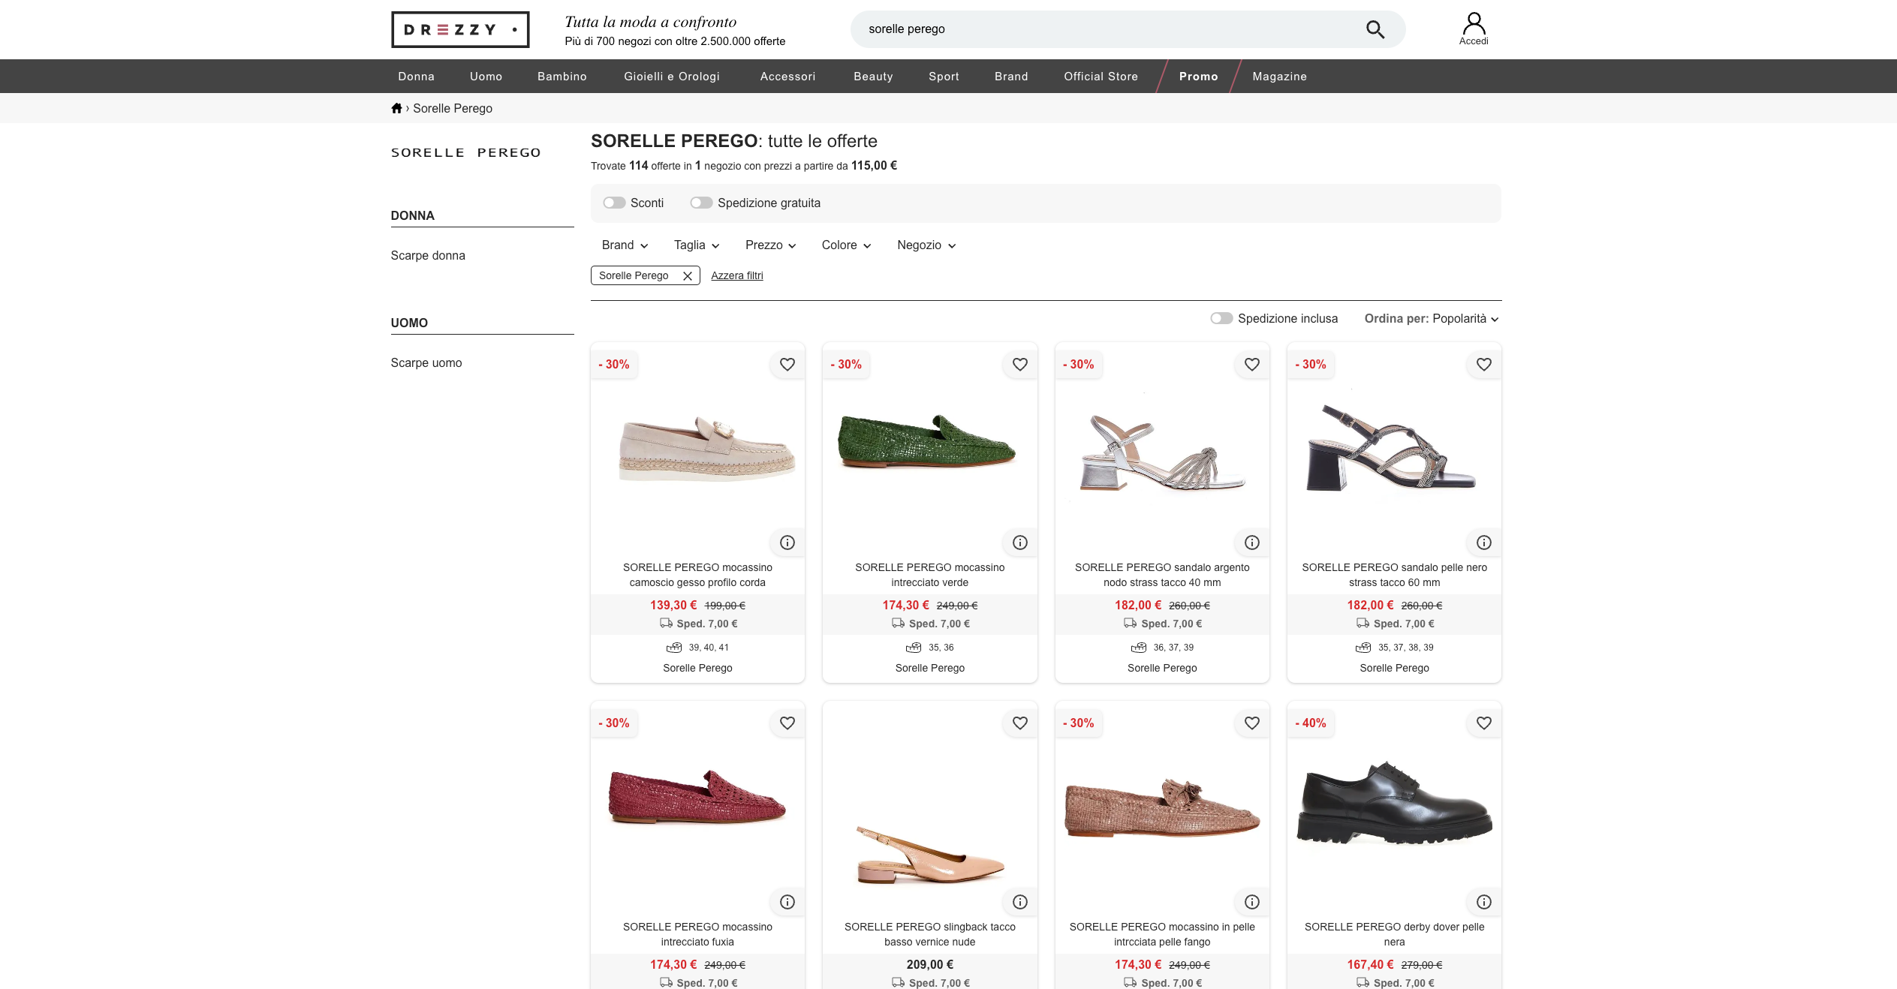Click the Sorelle Perego brand logo
The height and width of the screenshot is (989, 1897).
click(x=465, y=152)
